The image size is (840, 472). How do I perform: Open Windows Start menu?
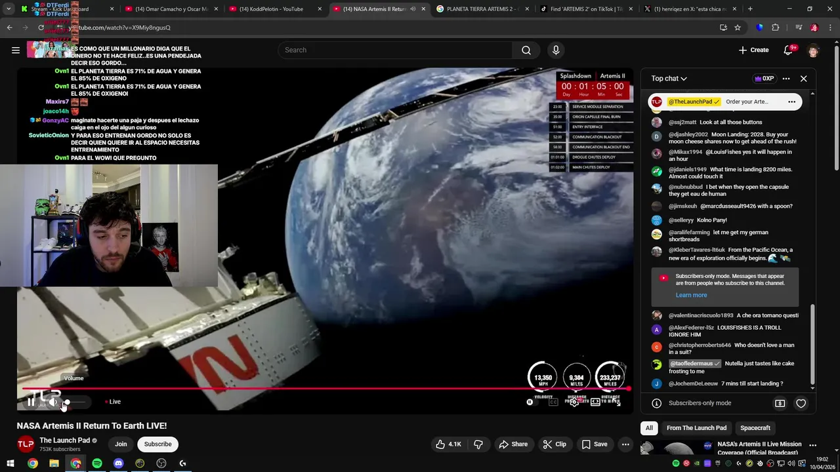pos(10,463)
